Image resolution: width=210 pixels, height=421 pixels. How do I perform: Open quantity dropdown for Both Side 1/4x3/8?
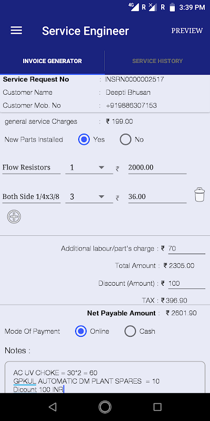pos(89,197)
